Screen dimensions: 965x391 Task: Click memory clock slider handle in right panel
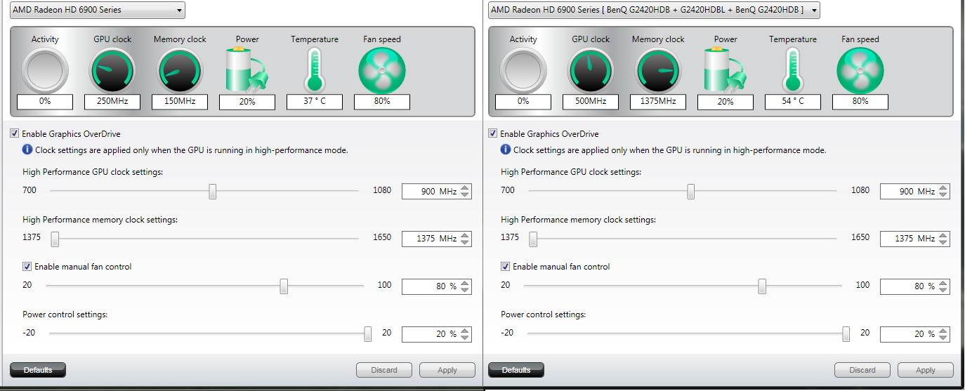[533, 239]
